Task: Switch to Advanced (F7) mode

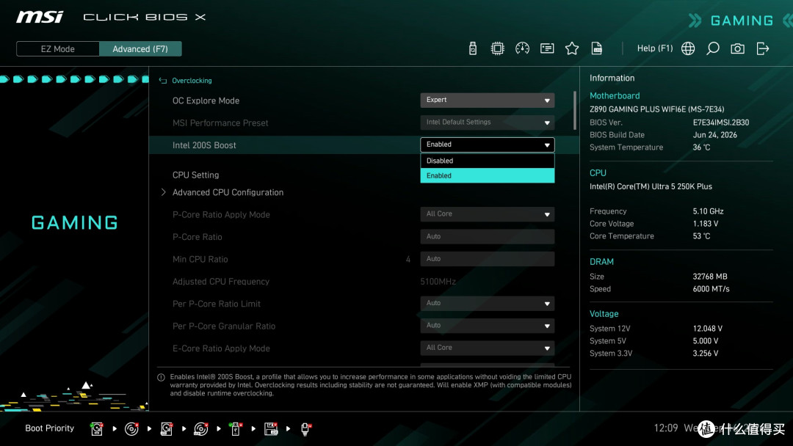Action: pyautogui.click(x=140, y=49)
